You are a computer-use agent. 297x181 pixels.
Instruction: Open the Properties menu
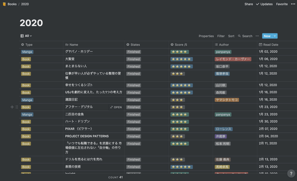pos(206,36)
